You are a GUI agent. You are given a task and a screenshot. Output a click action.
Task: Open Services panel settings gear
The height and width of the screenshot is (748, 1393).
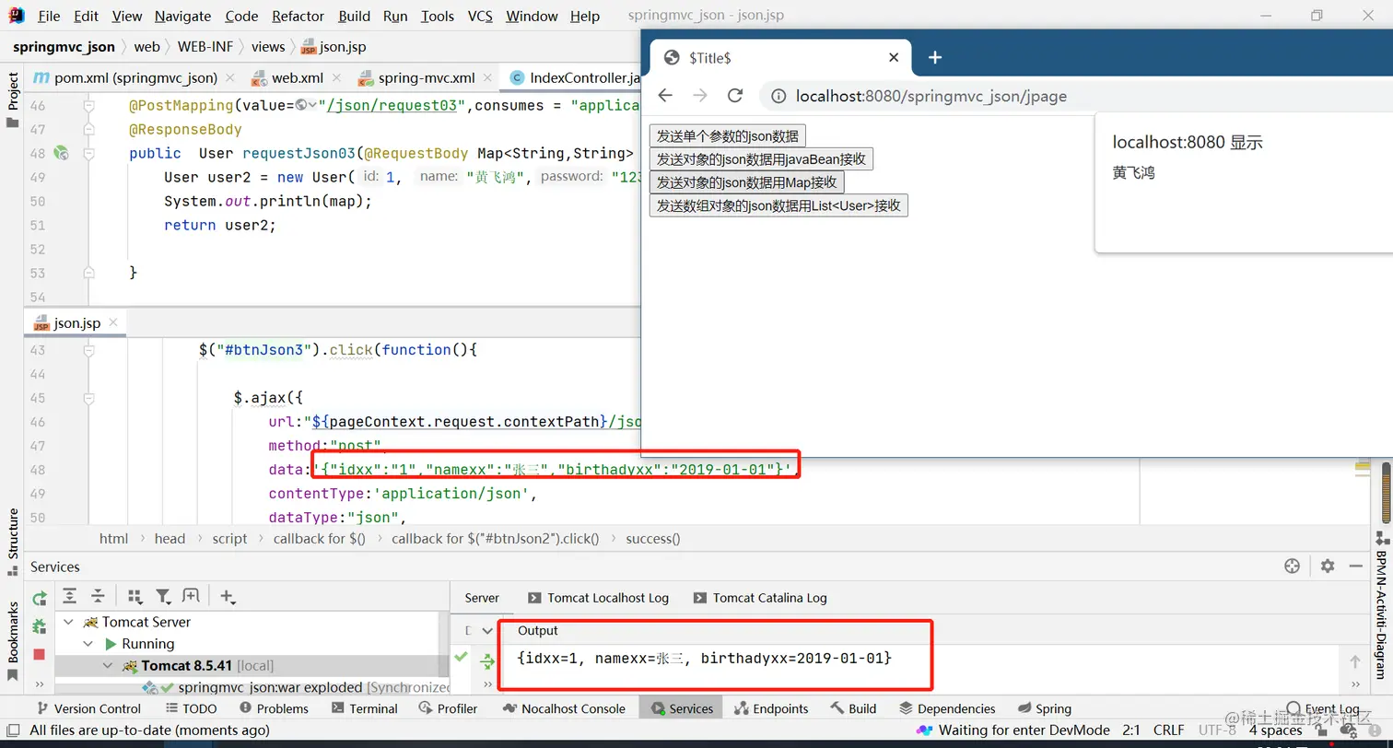click(x=1327, y=567)
